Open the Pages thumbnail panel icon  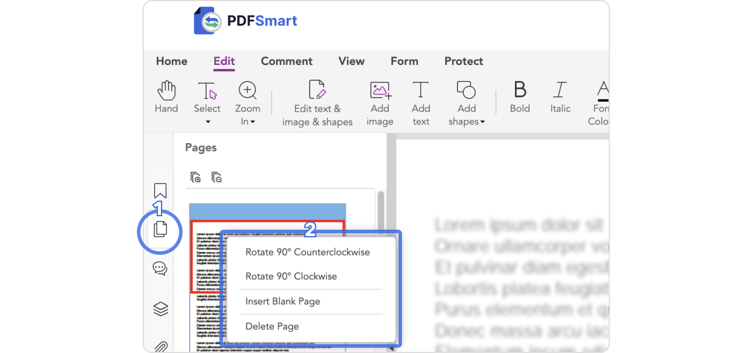tap(160, 230)
